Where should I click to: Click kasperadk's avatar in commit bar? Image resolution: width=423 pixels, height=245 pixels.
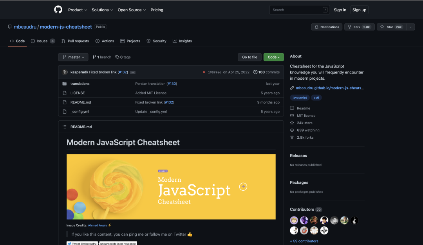click(65, 72)
